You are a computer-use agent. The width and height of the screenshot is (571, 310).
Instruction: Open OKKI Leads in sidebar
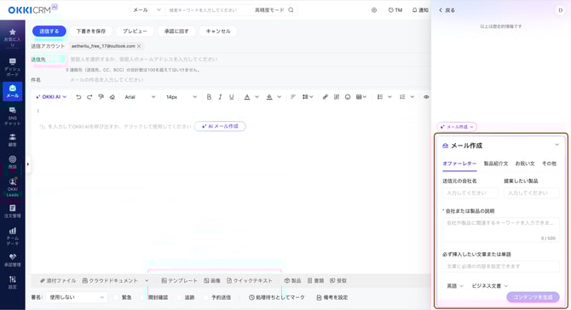click(13, 187)
